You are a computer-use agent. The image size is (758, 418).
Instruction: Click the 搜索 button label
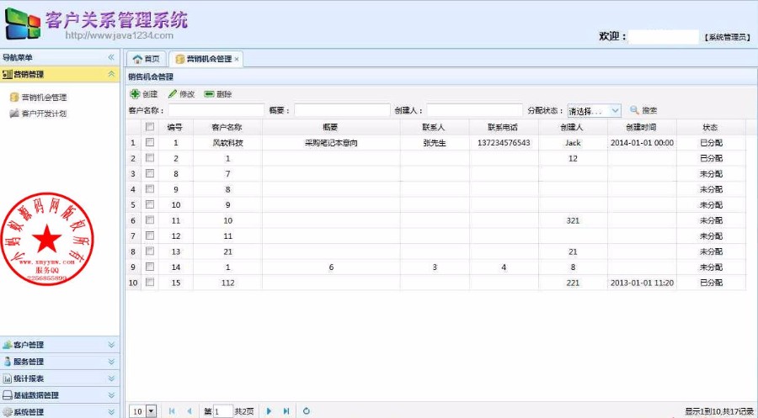(x=649, y=110)
